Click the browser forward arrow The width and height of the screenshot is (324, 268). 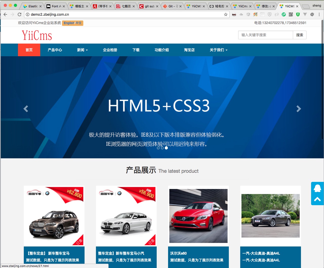pos(12,14)
